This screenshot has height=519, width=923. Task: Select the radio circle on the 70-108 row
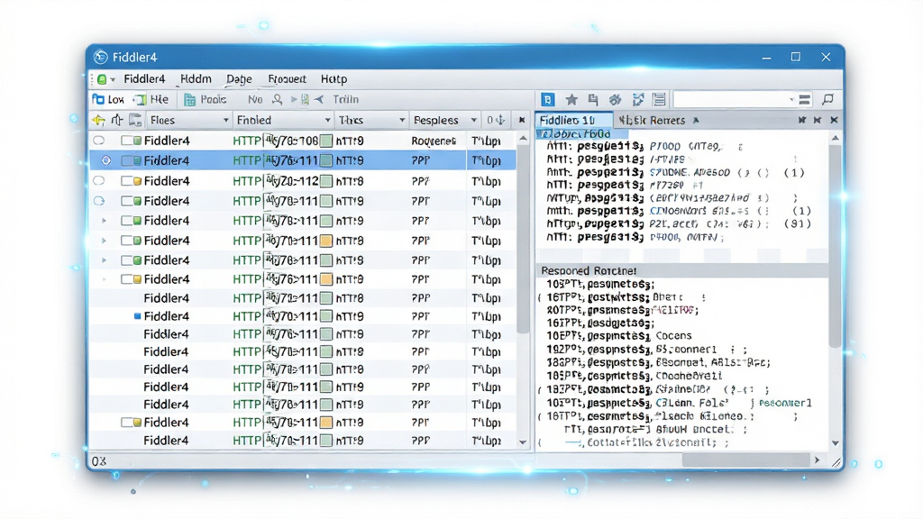click(99, 141)
